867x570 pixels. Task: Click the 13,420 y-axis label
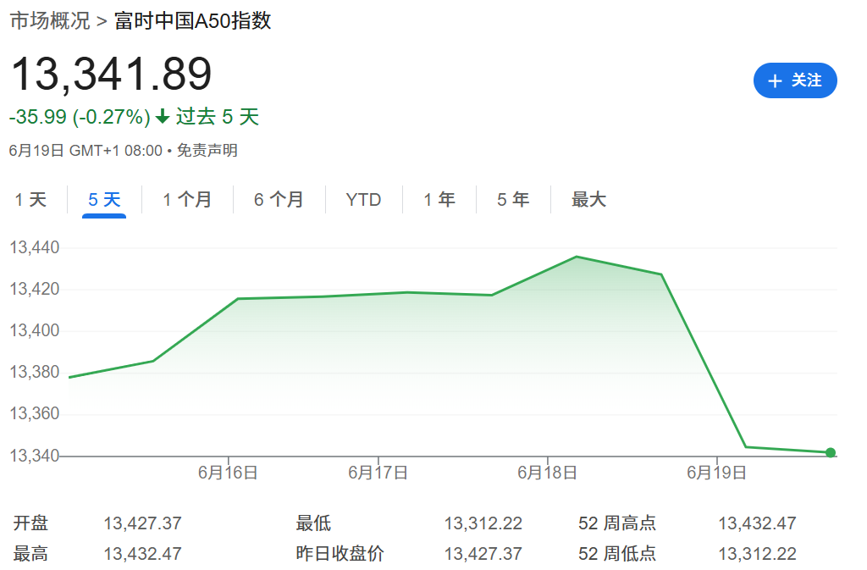point(34,289)
